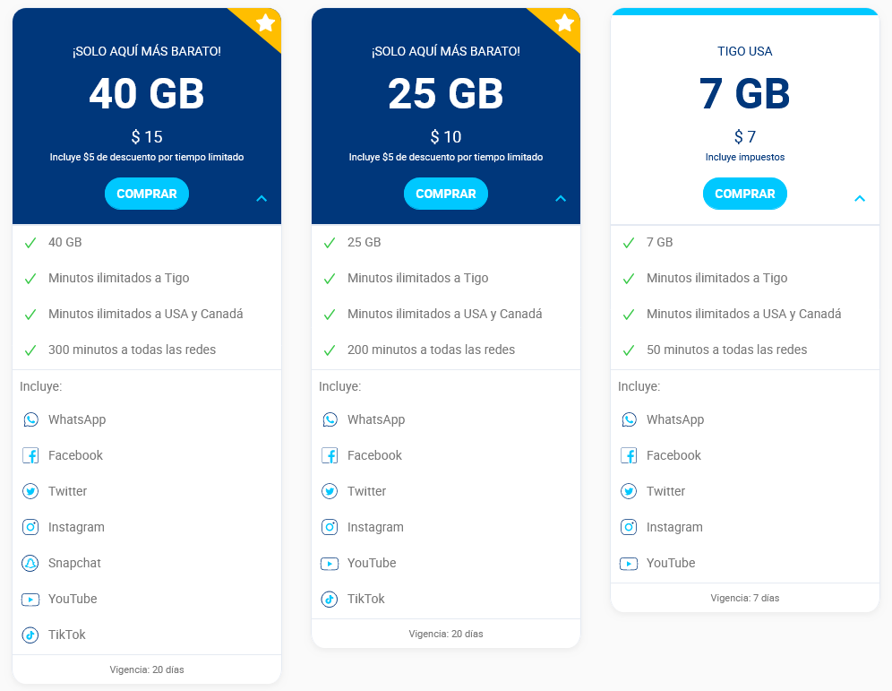The height and width of the screenshot is (691, 892).
Task: Collapse the 7 GB plan details
Action: click(860, 198)
